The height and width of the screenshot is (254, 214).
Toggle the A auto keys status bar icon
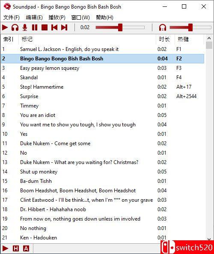pos(26,248)
